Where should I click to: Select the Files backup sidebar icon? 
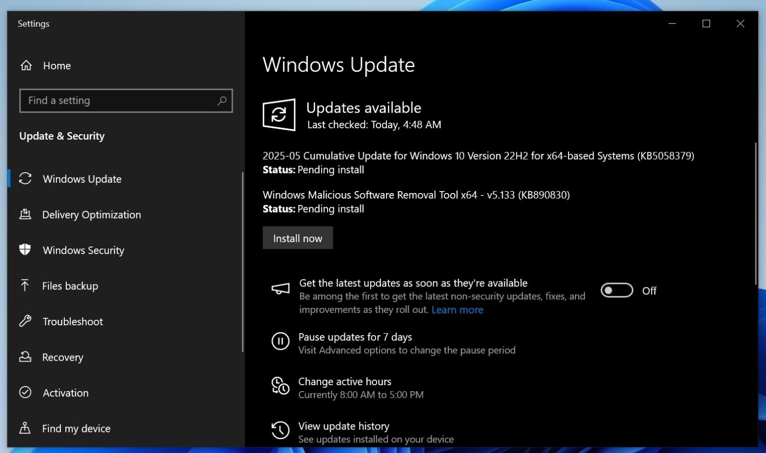26,285
